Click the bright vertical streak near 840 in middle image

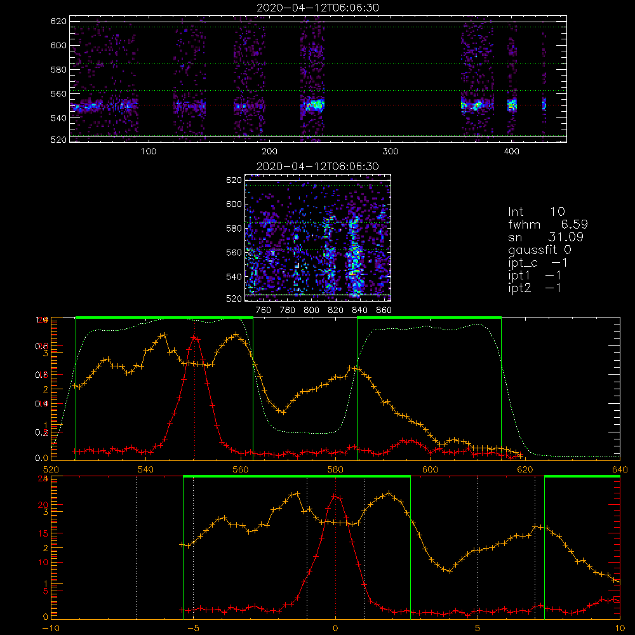pos(355,257)
